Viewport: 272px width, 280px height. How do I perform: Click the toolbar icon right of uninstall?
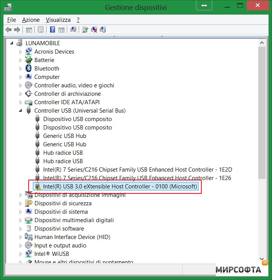[x=103, y=29]
